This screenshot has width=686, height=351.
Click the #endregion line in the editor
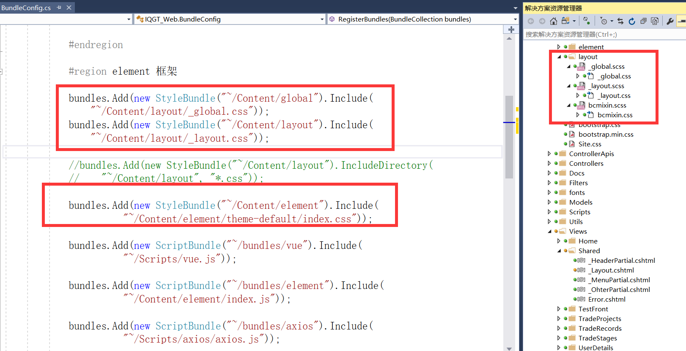96,45
